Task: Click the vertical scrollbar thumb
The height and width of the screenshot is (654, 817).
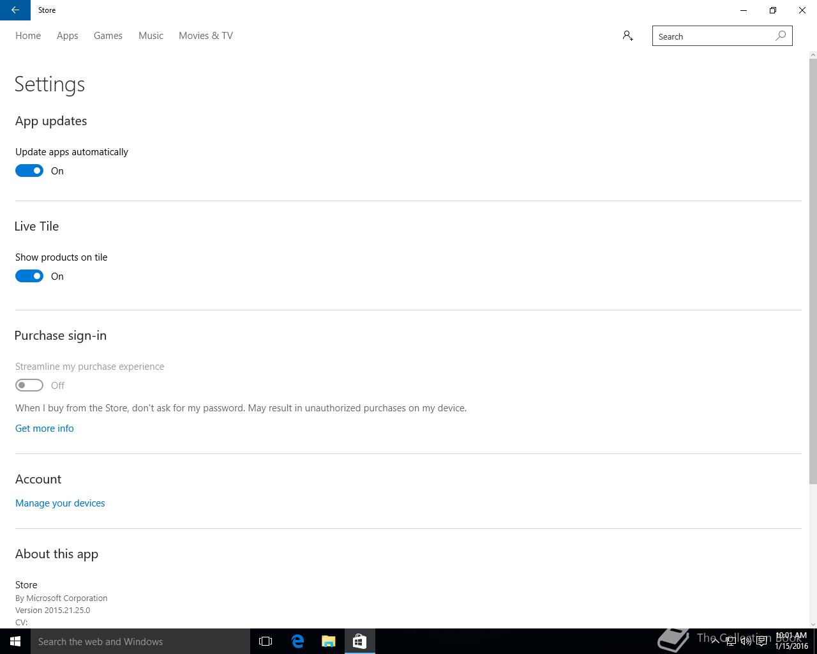Action: pyautogui.click(x=813, y=271)
